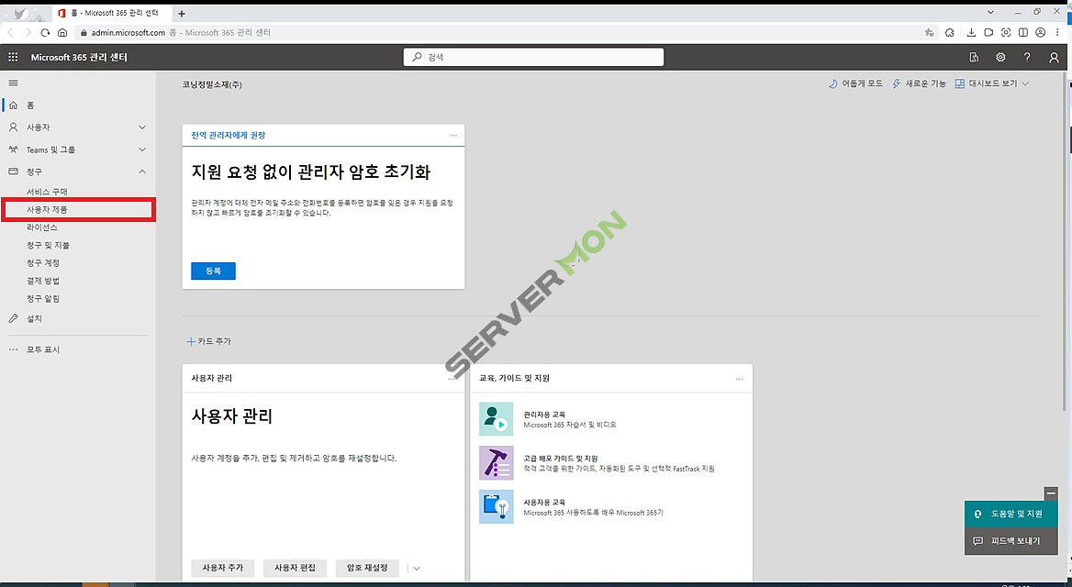Image resolution: width=1072 pixels, height=587 pixels.
Task: Open more user management actions chevron
Action: pyautogui.click(x=416, y=568)
